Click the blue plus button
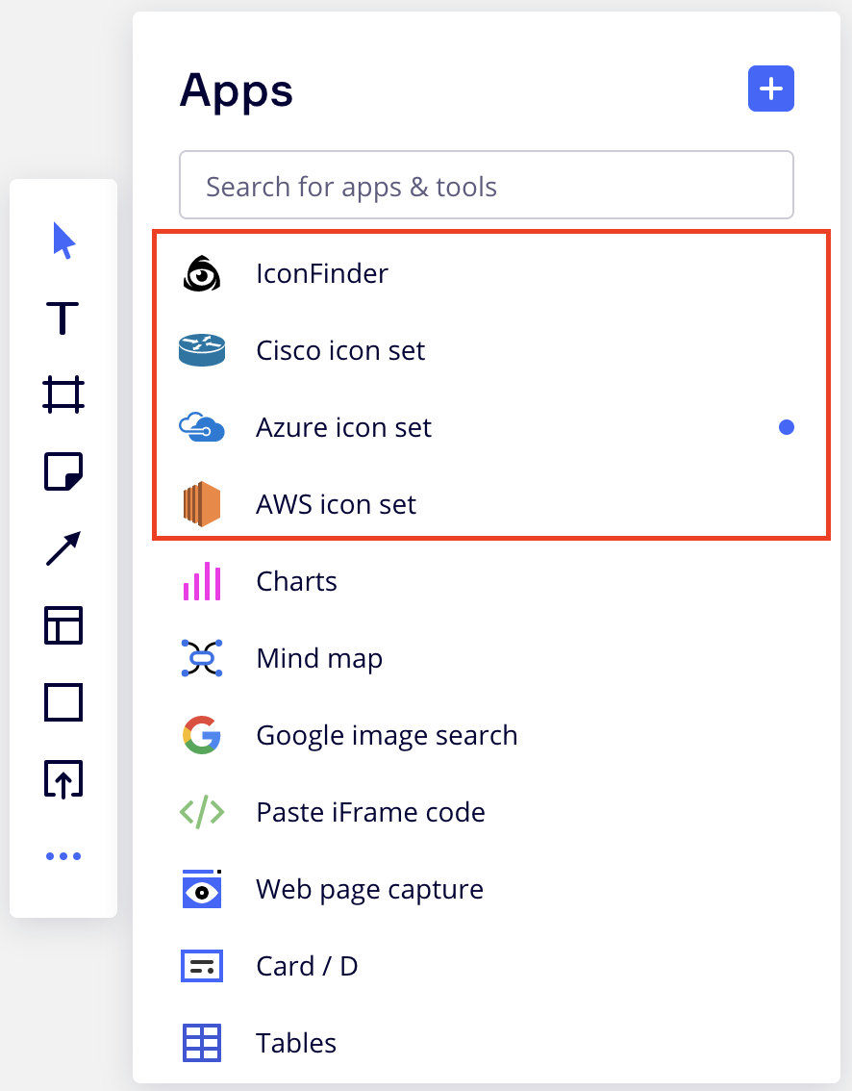 point(770,89)
